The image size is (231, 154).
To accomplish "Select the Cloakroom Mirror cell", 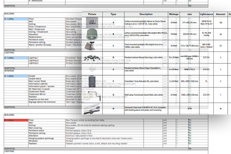I will point(47,94).
